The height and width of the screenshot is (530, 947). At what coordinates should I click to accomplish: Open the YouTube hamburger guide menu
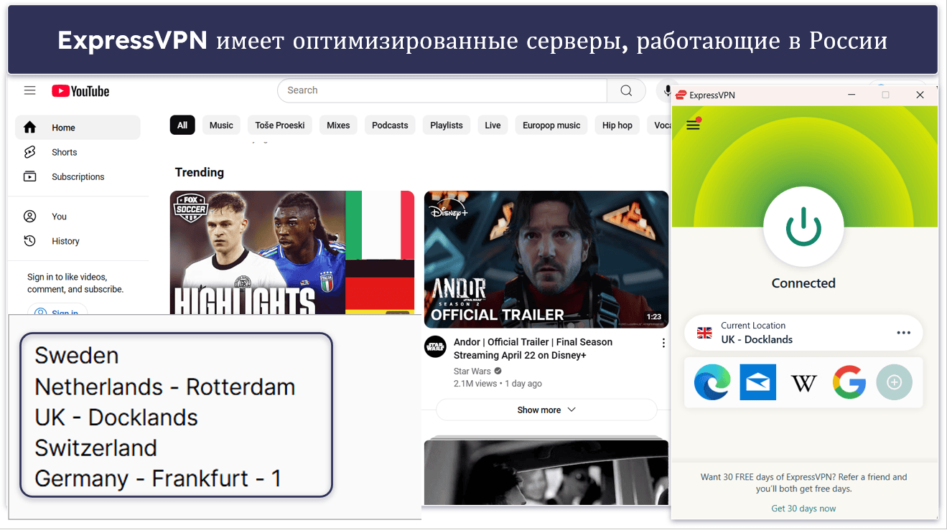click(x=29, y=90)
